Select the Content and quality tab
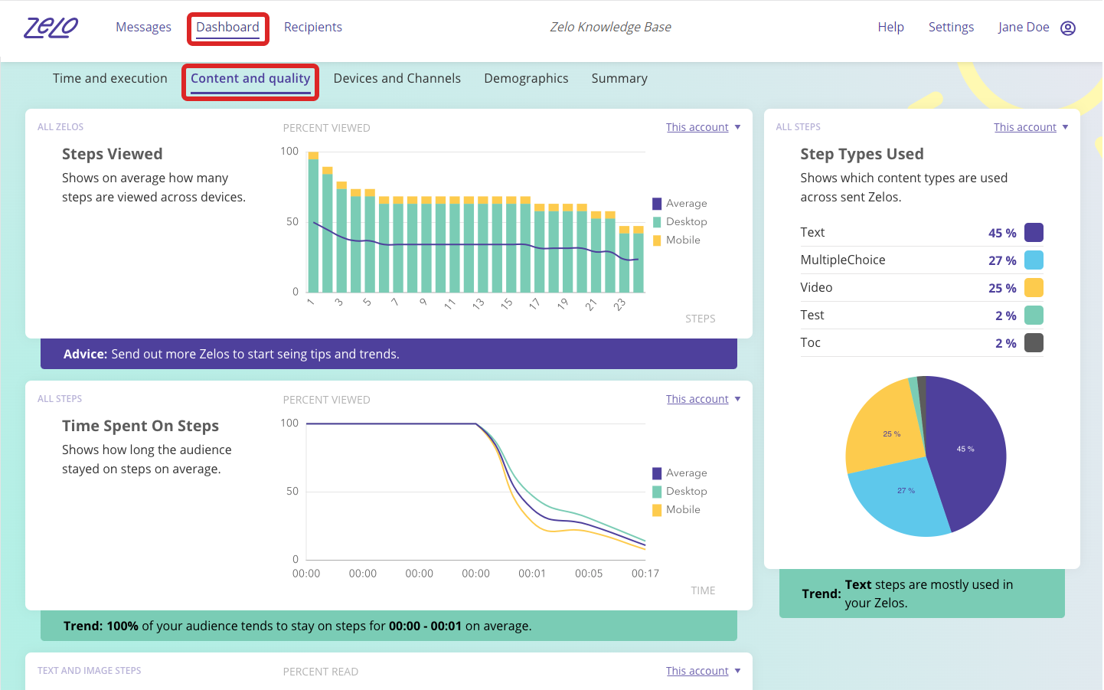The width and height of the screenshot is (1104, 690). [x=250, y=79]
